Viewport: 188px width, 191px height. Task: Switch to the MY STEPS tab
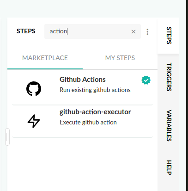pos(120,58)
